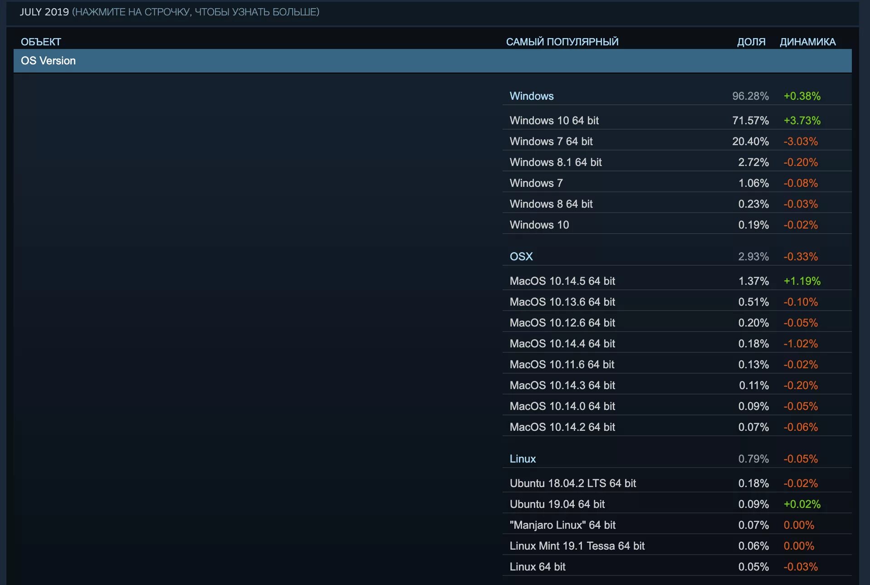Screen dimensions: 870x585
Task: Select Linux Mint 19.1 Tessa 64 bit
Action: pyautogui.click(x=677, y=546)
